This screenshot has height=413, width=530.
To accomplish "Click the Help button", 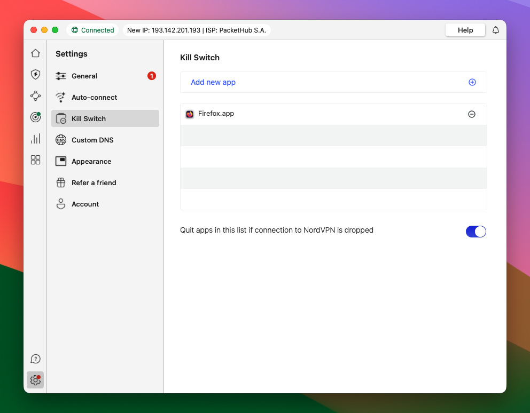I will point(465,30).
